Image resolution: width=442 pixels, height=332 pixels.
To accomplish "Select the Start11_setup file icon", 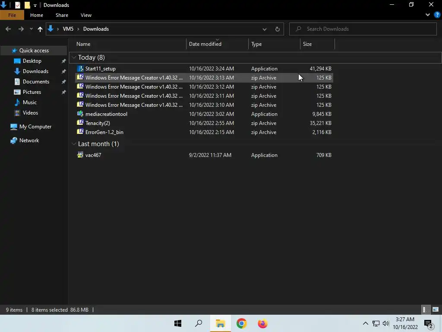I will [80, 68].
